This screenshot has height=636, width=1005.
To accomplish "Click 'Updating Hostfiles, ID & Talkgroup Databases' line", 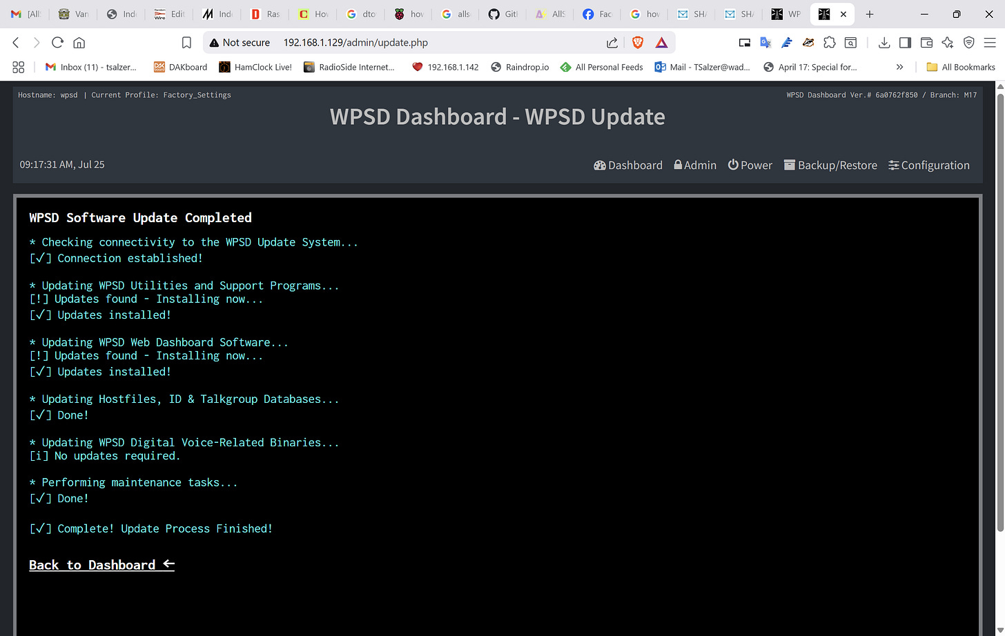I will tap(184, 399).
